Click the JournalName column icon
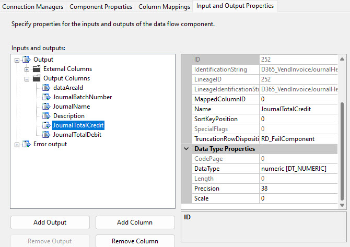The width and height of the screenshot is (350, 247). click(x=46, y=107)
